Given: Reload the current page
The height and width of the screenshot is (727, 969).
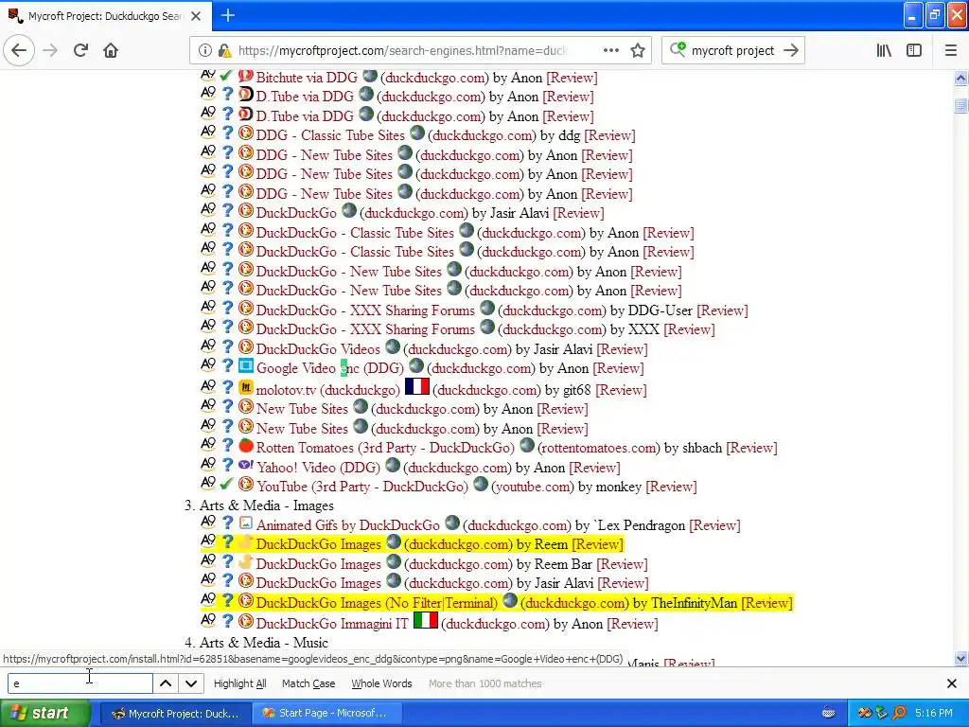Looking at the screenshot, I should (x=80, y=51).
